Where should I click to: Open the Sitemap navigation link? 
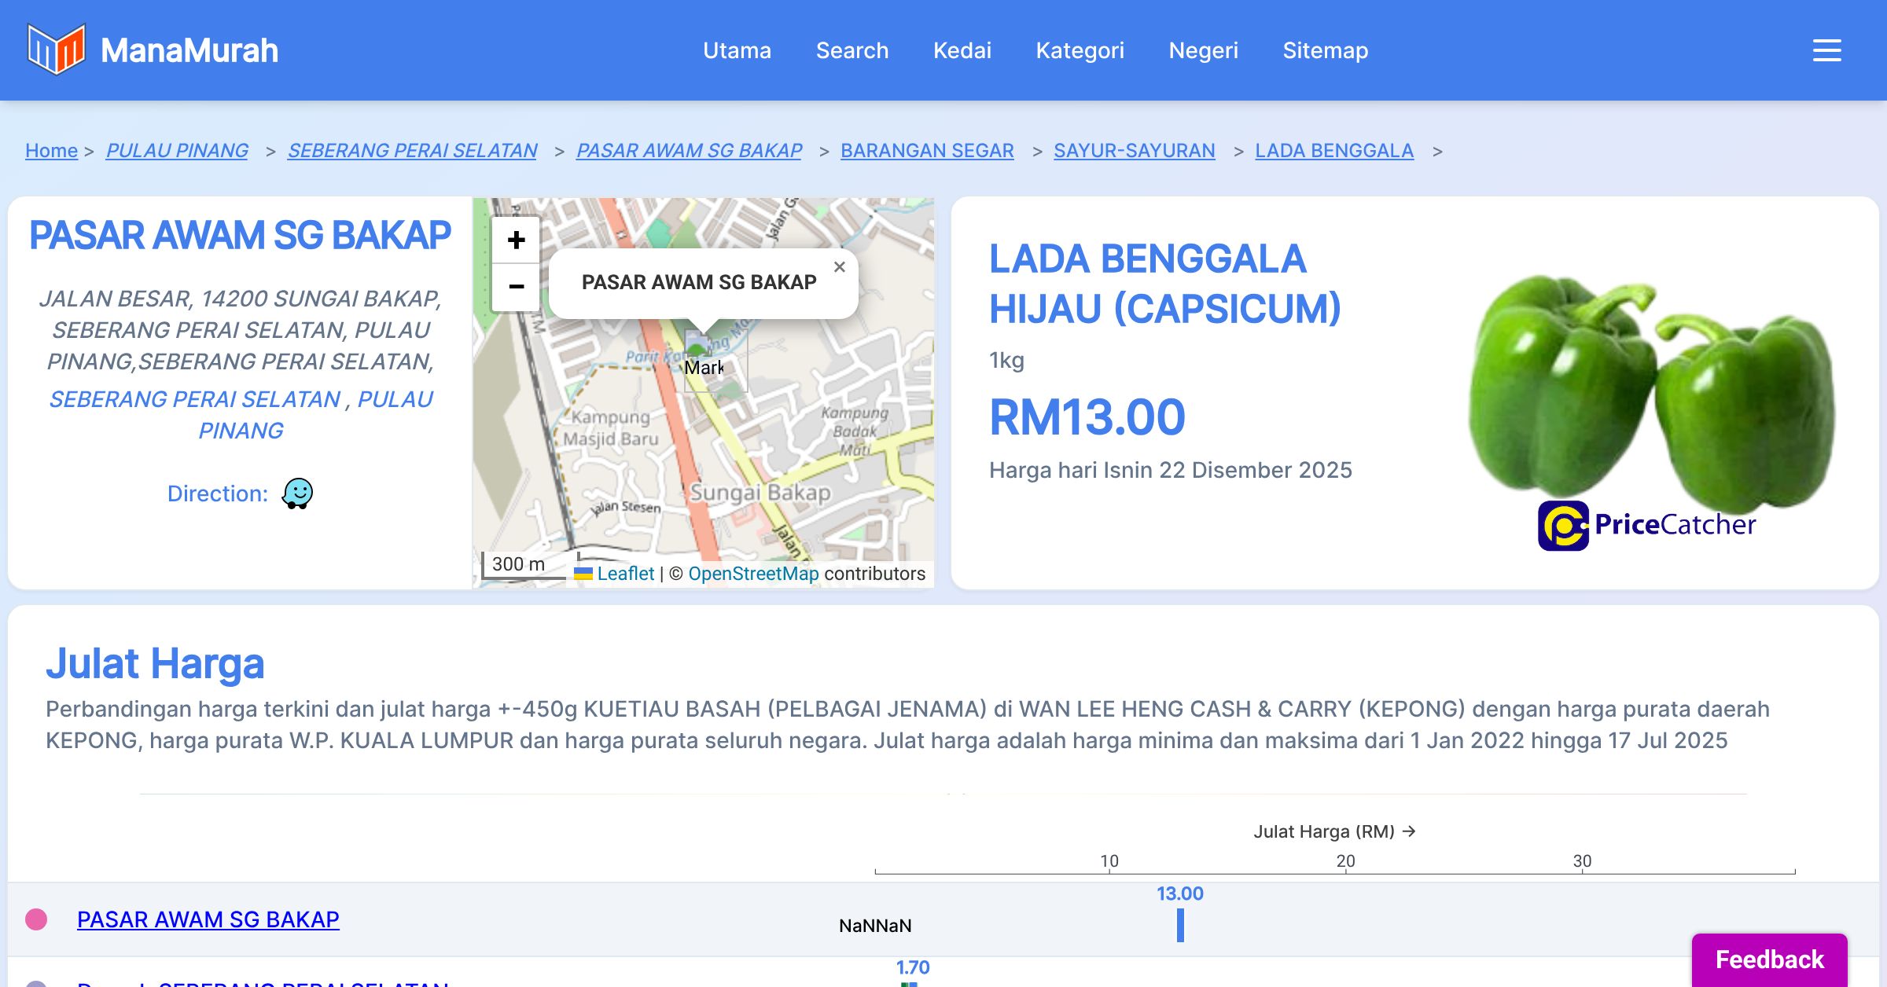click(1325, 50)
